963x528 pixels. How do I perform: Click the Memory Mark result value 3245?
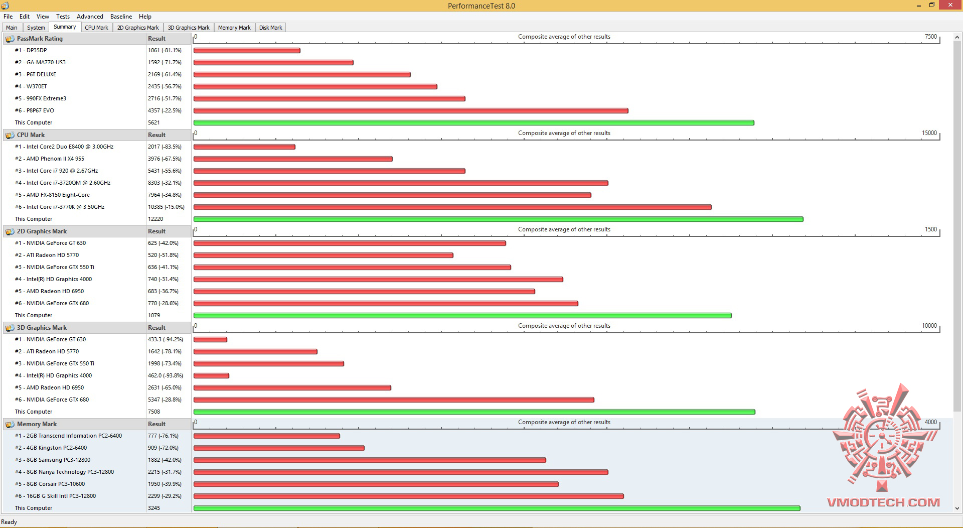click(x=154, y=508)
